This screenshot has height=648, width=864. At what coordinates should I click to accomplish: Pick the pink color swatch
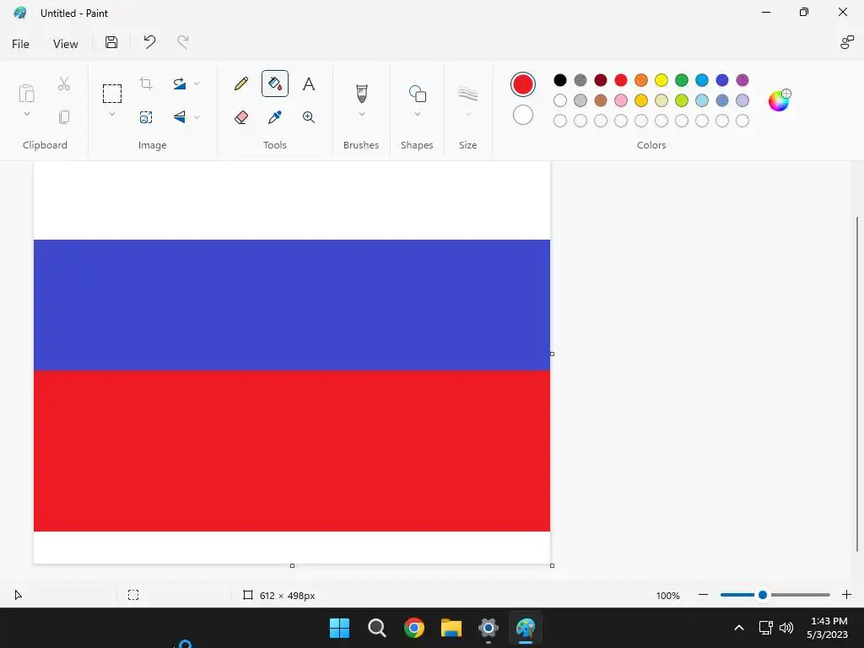pos(621,100)
